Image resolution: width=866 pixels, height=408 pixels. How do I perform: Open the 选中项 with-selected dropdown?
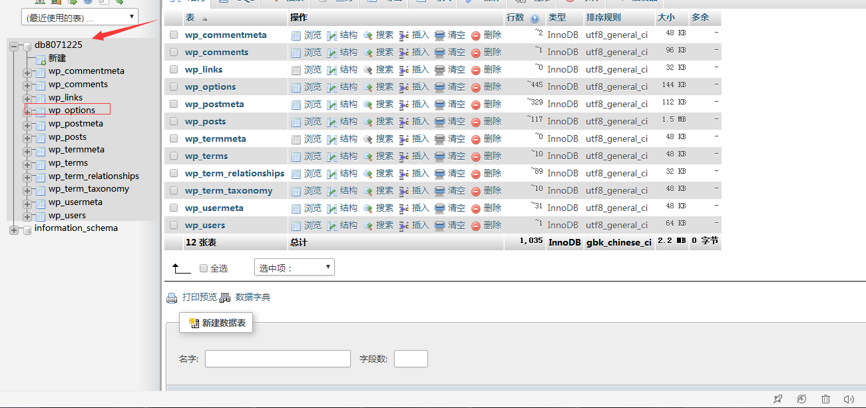click(x=294, y=268)
